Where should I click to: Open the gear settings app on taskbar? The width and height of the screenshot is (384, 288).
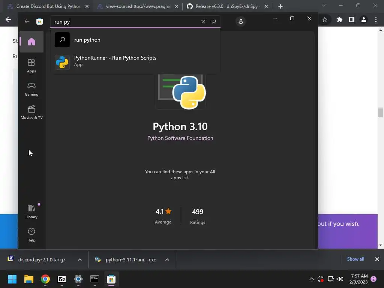pos(78,279)
